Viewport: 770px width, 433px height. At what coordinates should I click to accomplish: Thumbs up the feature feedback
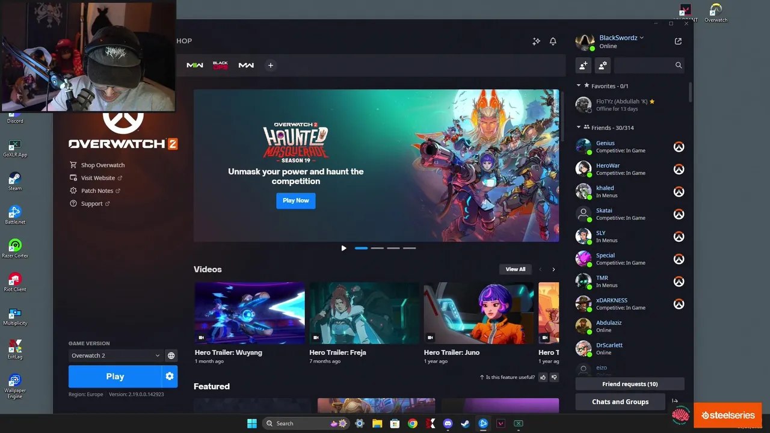pyautogui.click(x=543, y=377)
